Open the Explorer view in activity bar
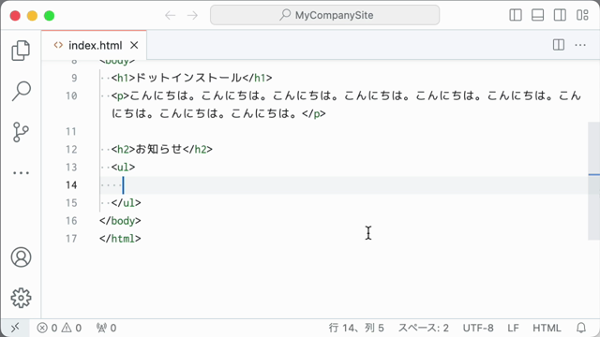Image resolution: width=600 pixels, height=337 pixels. click(x=21, y=51)
